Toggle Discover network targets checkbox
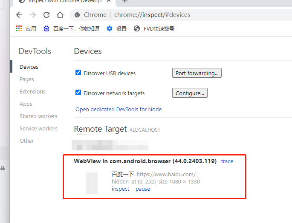This screenshot has height=223, width=292. click(78, 93)
